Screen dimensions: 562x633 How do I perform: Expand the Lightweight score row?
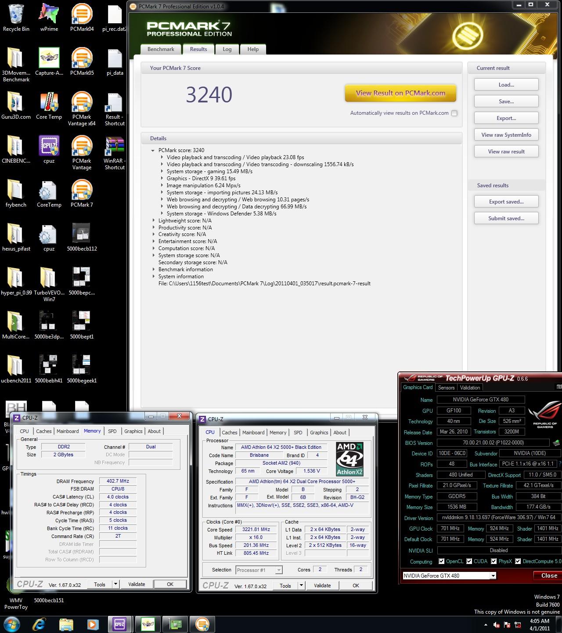153,221
